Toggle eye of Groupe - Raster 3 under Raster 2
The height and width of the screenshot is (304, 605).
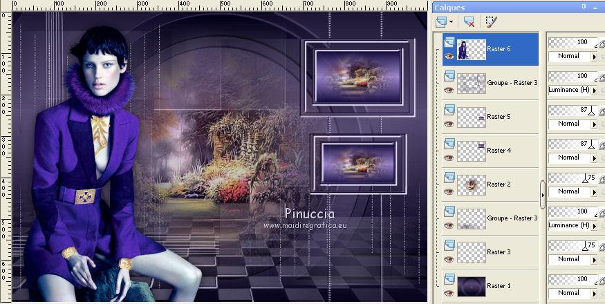click(x=449, y=226)
